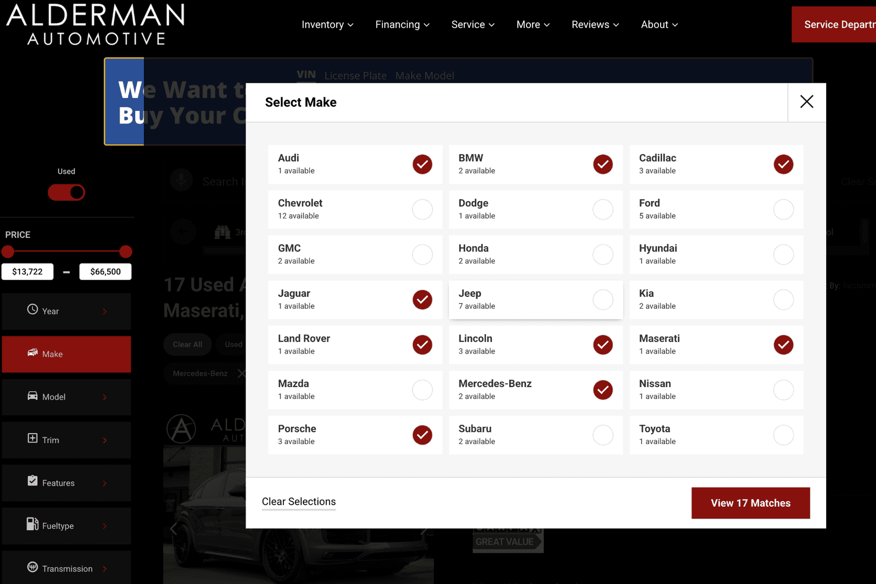The image size is (876, 584).
Task: Uncheck the BMW make checkmark
Action: [603, 164]
